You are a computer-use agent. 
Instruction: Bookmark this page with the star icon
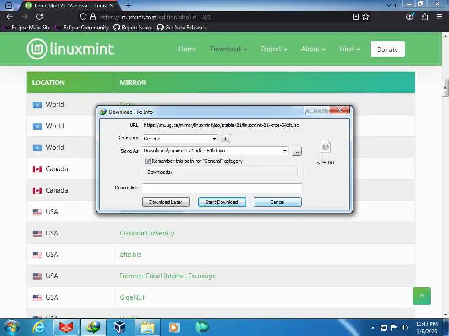pyautogui.click(x=366, y=17)
